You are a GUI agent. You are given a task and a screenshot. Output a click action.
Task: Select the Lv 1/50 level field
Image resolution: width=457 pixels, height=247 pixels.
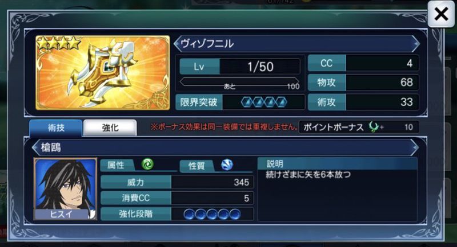pyautogui.click(x=239, y=67)
